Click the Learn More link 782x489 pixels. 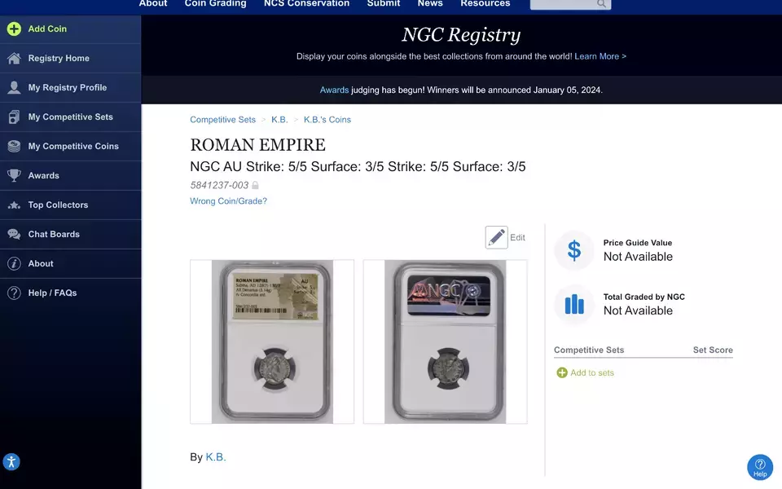tap(600, 56)
